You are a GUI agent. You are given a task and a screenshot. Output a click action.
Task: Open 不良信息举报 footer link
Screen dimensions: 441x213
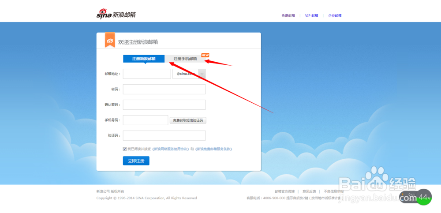[x=333, y=191]
